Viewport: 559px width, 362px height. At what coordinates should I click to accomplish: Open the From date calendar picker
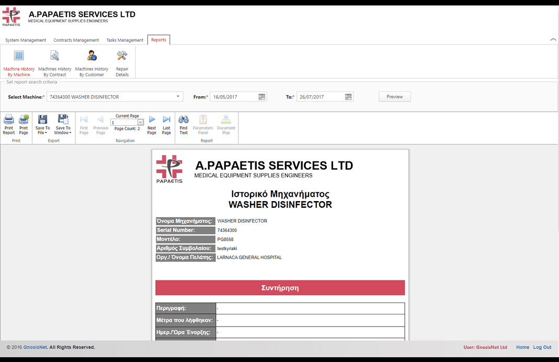click(262, 97)
